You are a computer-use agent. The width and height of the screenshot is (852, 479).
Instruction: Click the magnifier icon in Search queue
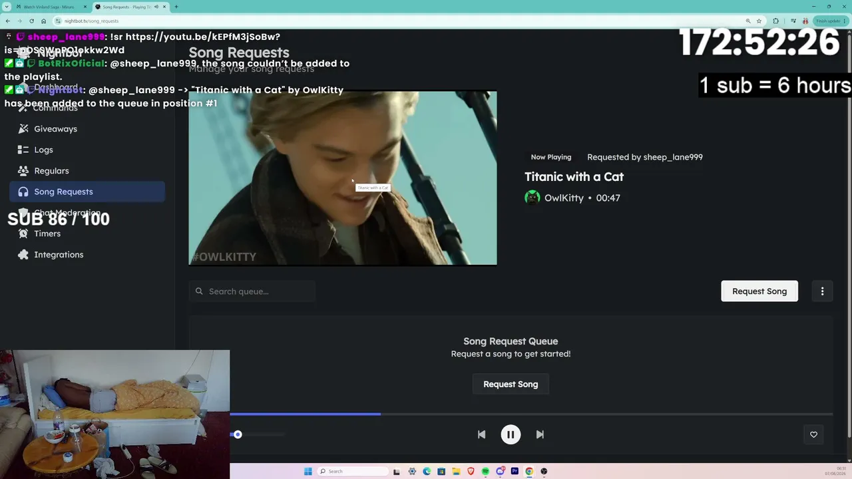point(199,291)
